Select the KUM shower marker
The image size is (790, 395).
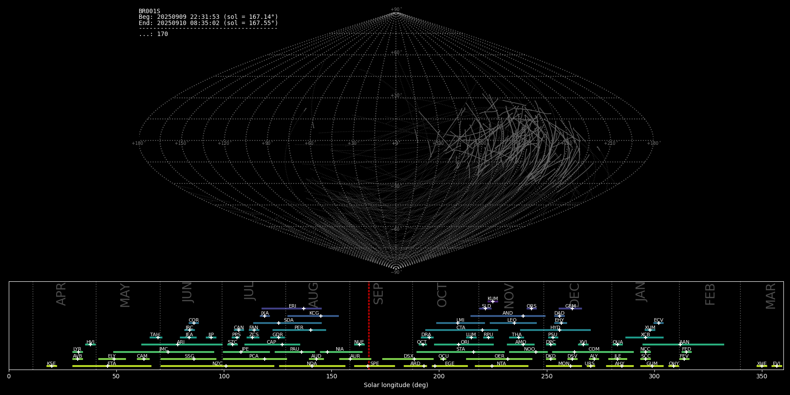coord(492,302)
